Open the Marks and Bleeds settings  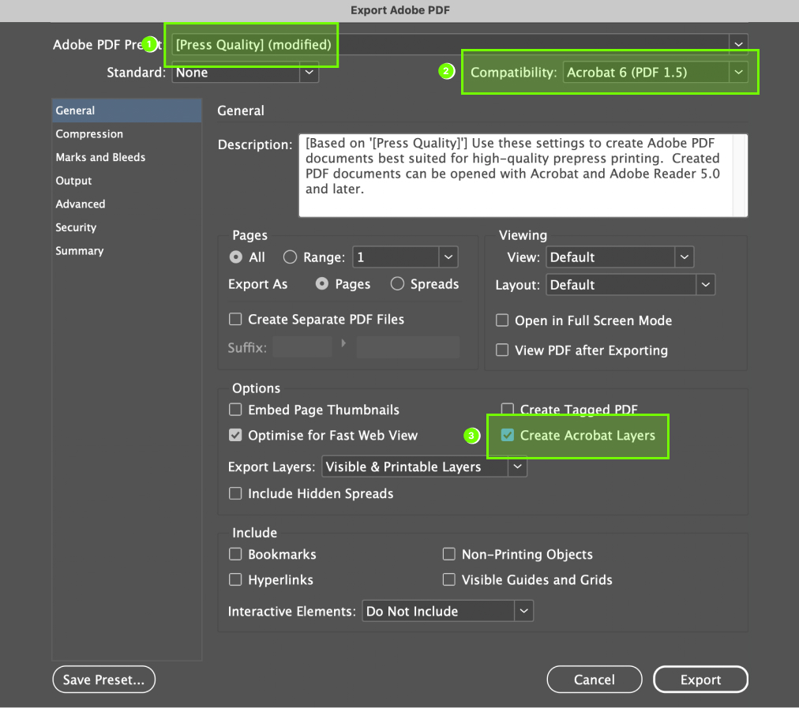pos(127,157)
